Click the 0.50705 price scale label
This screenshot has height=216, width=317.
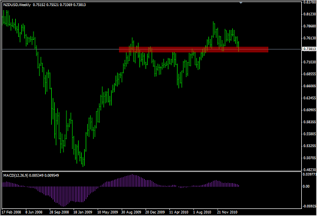pos(309,158)
